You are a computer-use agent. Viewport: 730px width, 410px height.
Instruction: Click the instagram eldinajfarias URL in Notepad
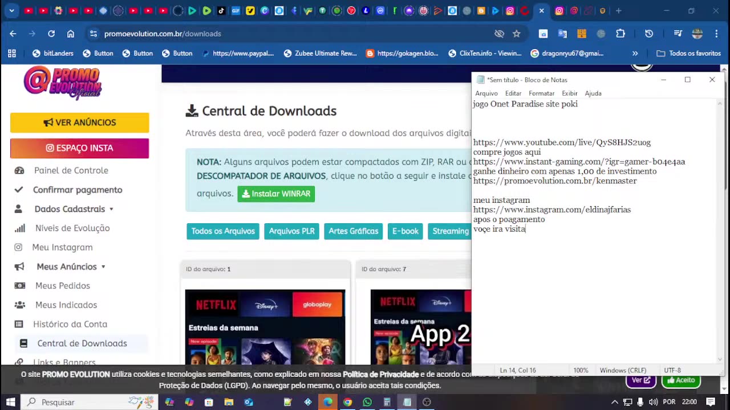click(x=552, y=210)
